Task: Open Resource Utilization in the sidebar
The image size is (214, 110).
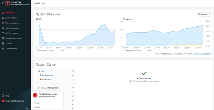Action: (13, 38)
